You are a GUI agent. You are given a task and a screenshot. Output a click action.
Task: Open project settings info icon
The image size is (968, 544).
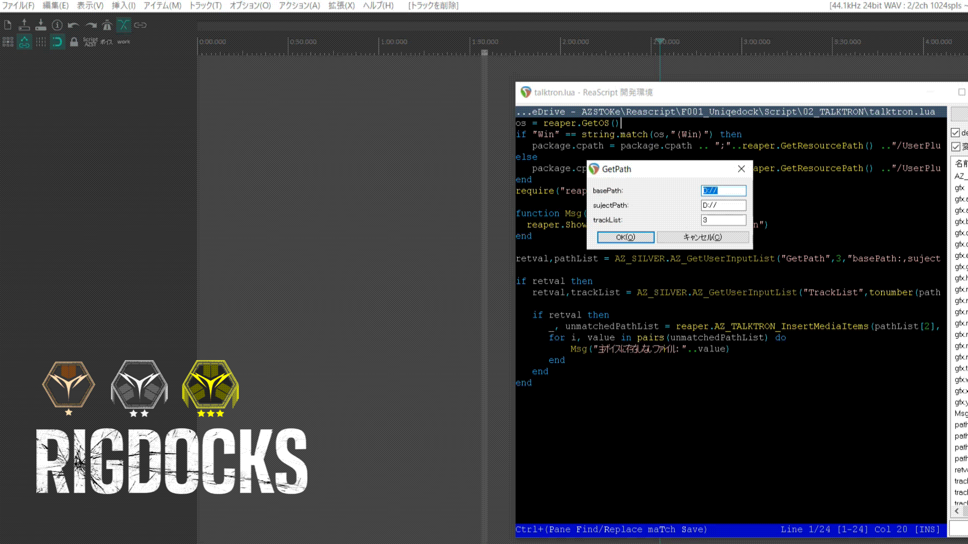click(x=57, y=25)
